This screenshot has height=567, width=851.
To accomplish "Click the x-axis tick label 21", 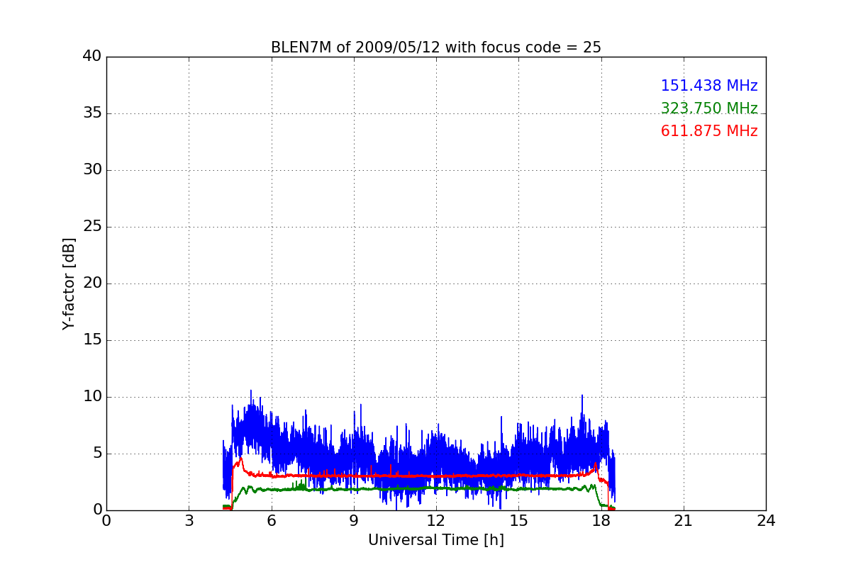I will tap(683, 521).
